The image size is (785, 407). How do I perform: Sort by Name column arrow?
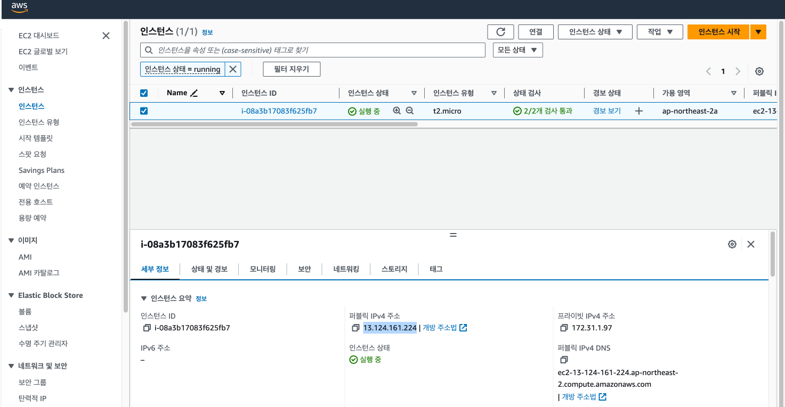[x=222, y=93]
